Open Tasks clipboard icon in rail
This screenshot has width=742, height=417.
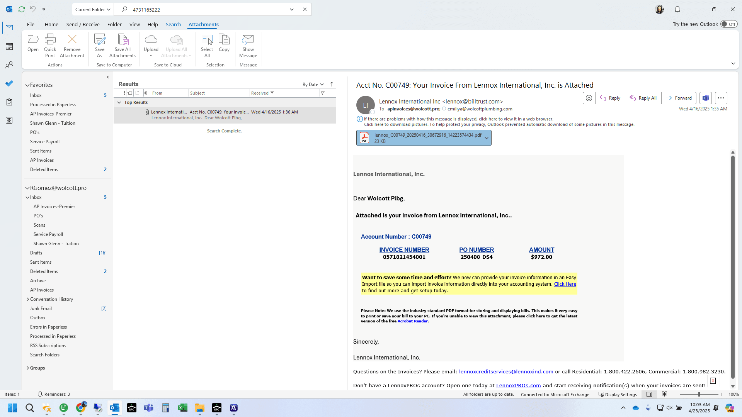pyautogui.click(x=9, y=102)
